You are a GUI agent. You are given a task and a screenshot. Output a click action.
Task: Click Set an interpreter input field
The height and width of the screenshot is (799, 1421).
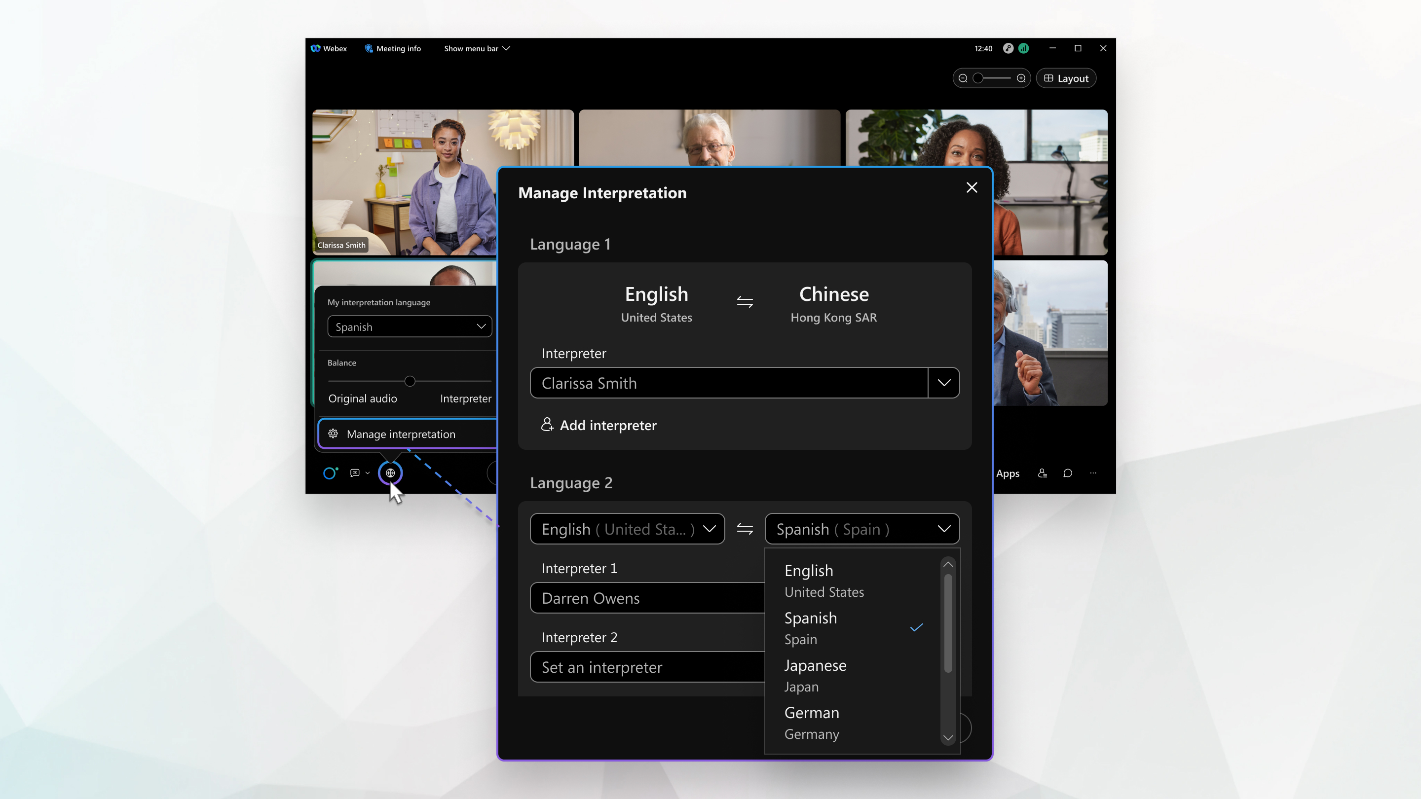point(644,666)
